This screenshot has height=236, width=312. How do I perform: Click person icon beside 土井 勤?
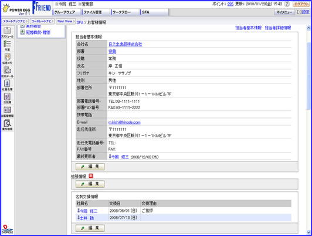[x=79, y=218]
